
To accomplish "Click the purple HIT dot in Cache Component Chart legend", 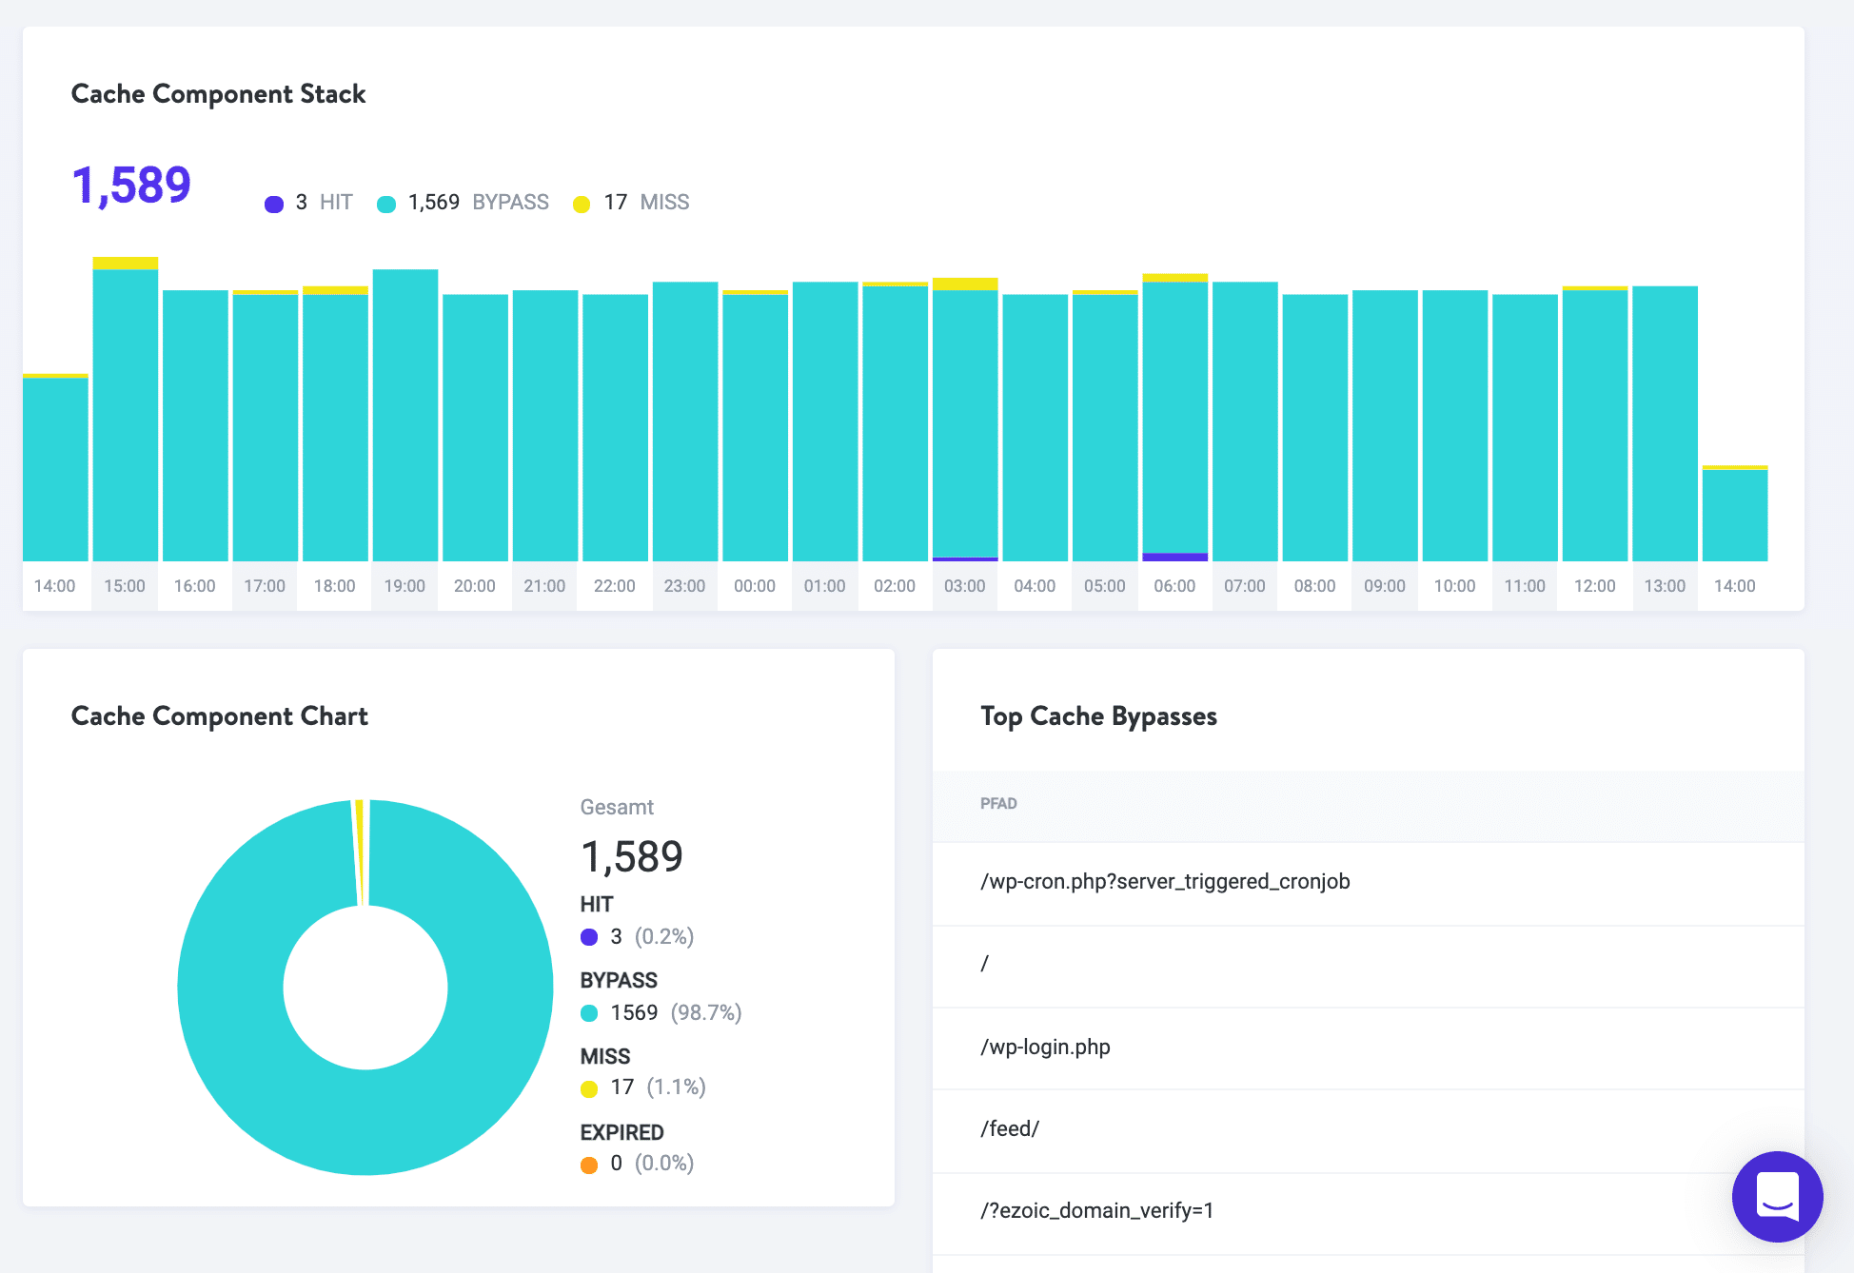I will click(589, 936).
